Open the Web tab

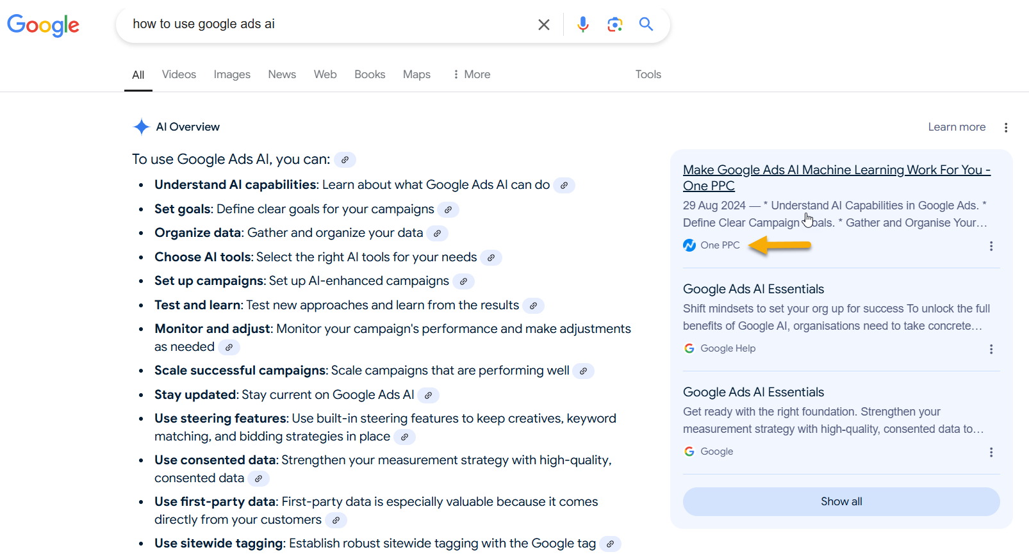coord(325,74)
